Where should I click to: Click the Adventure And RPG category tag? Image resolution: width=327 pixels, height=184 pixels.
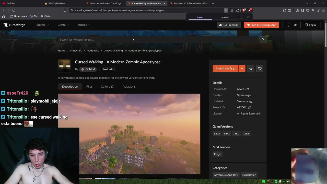tap(226, 175)
